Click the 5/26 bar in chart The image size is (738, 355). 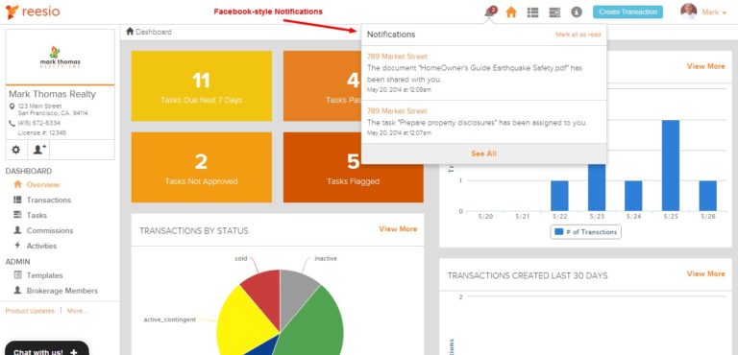pos(708,196)
